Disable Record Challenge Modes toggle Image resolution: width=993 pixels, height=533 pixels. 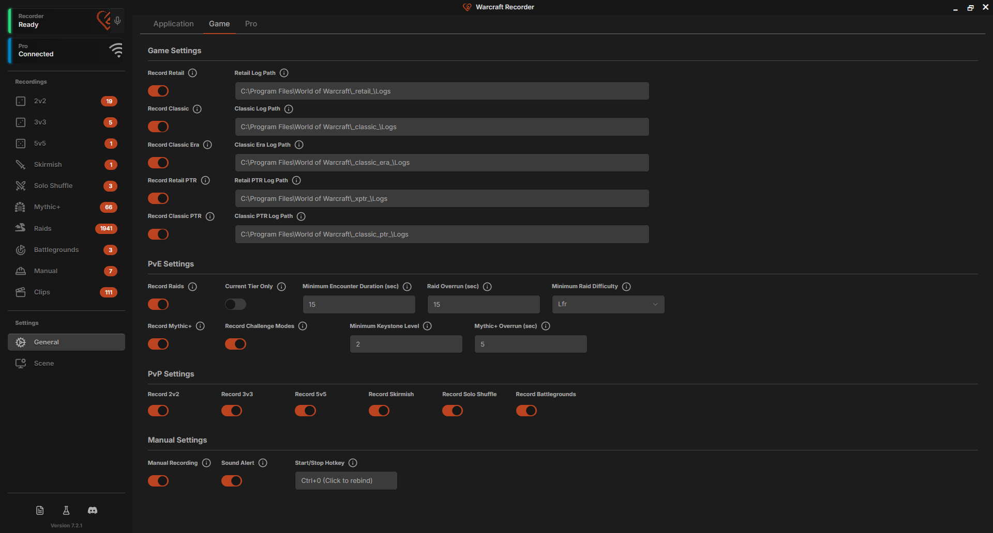pos(235,344)
